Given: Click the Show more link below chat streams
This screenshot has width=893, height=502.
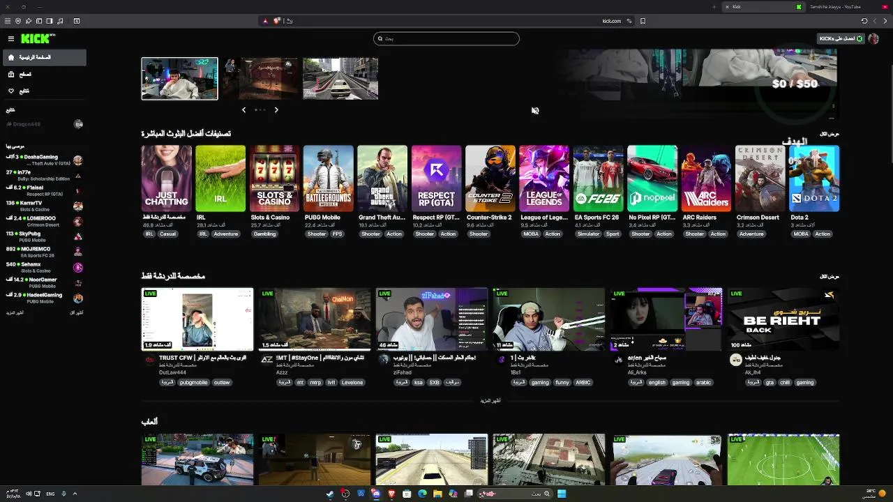Looking at the screenshot, I should click(490, 401).
